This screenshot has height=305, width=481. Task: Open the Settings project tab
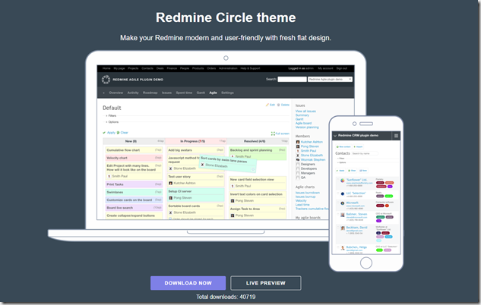(227, 93)
